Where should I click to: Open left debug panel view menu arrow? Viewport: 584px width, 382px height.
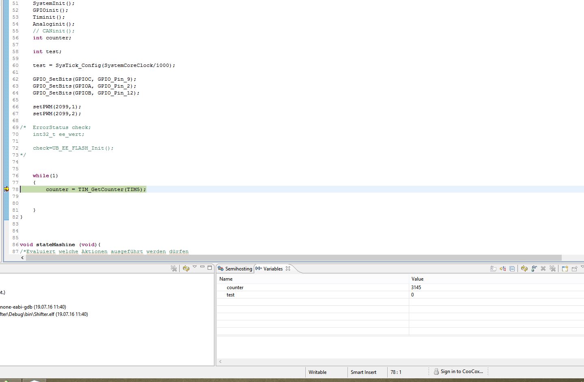[x=195, y=267]
